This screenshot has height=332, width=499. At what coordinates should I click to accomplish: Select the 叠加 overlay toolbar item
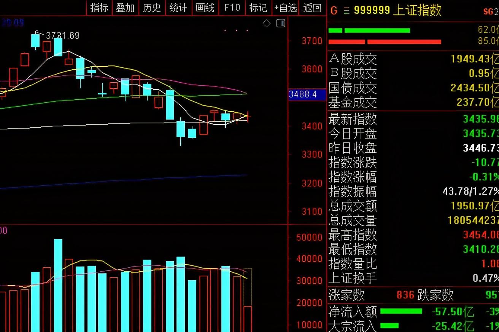(125, 8)
